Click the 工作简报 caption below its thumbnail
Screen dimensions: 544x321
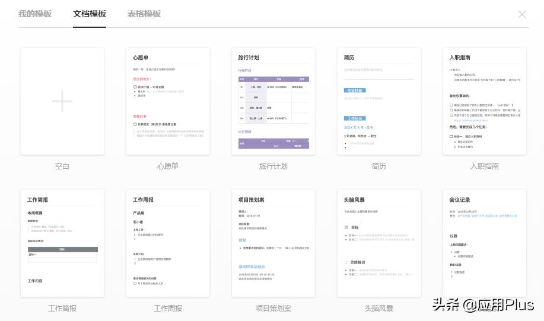[62, 308]
